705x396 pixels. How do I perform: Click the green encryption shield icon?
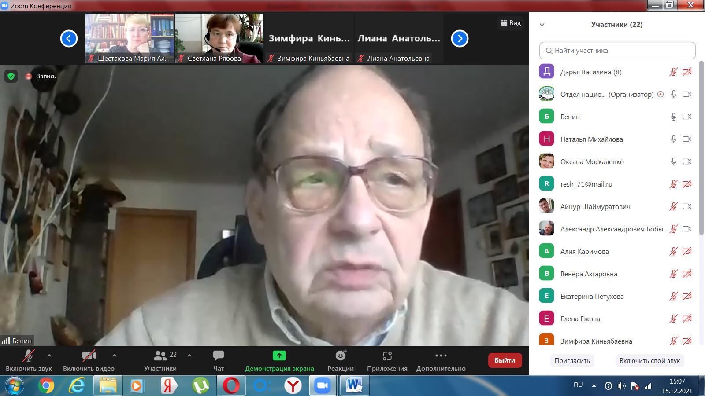coord(11,76)
